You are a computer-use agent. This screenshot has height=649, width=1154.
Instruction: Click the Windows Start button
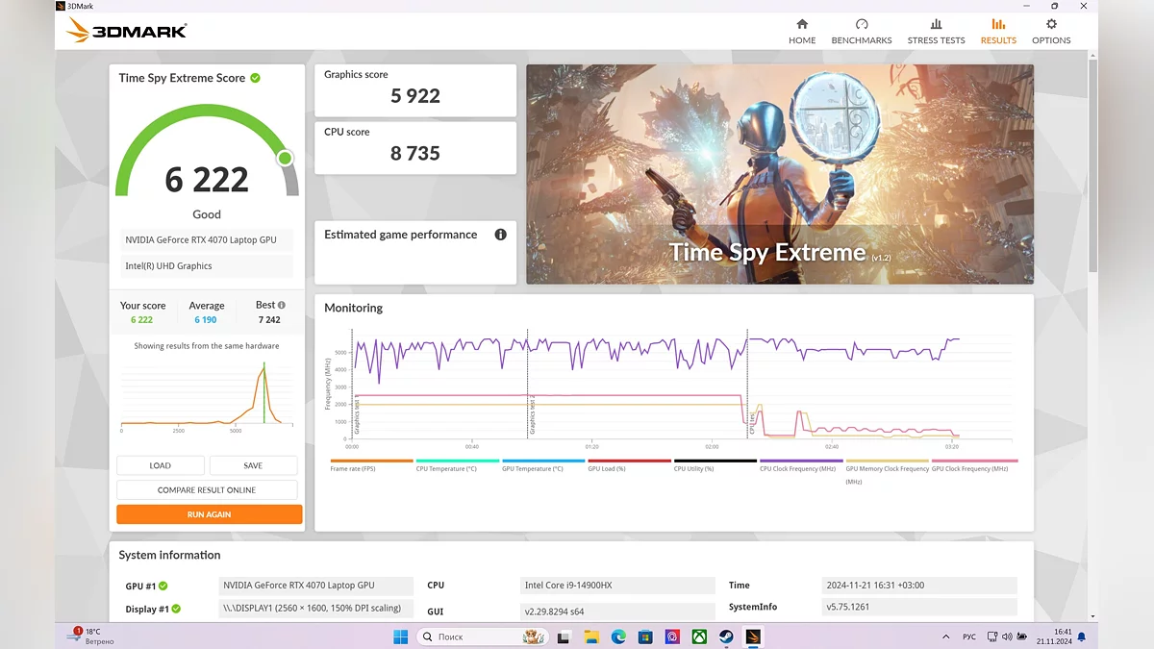point(401,637)
